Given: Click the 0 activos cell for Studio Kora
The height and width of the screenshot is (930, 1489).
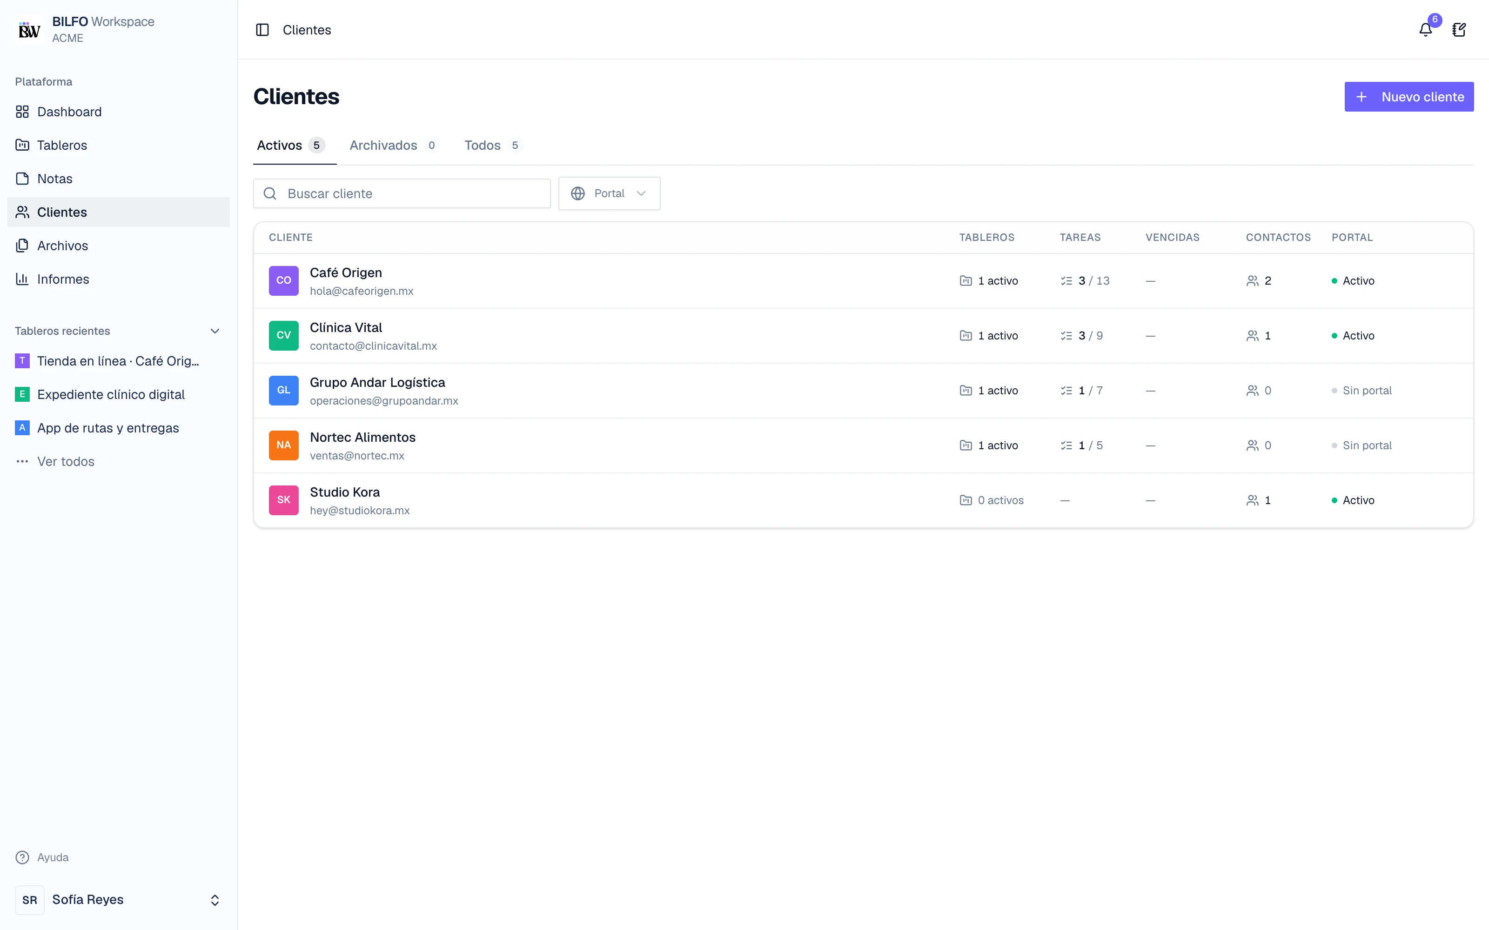Looking at the screenshot, I should tap(991, 501).
